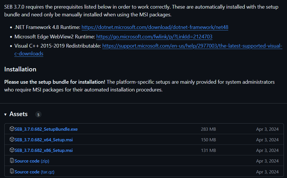Click the Apr 3, 2024 date on x64 Setup row
This screenshot has height=178, width=287.
coord(268,140)
